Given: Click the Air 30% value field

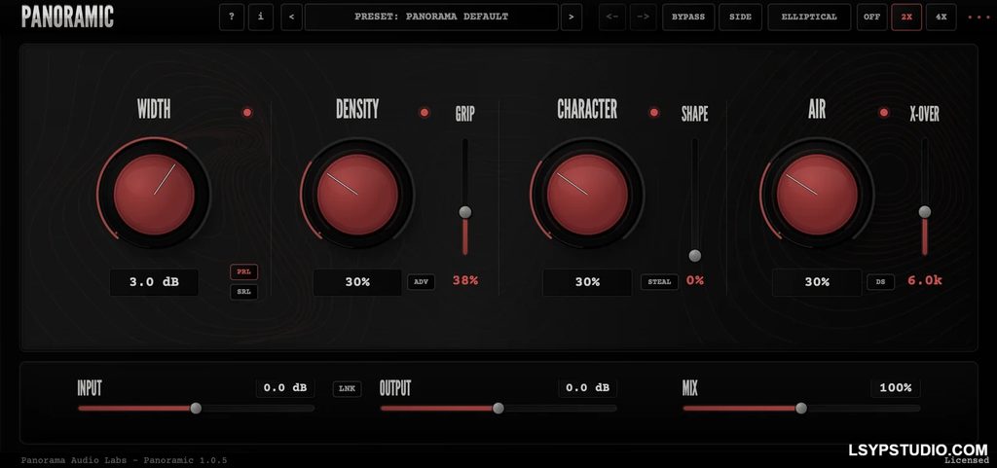Looking at the screenshot, I should 817,282.
